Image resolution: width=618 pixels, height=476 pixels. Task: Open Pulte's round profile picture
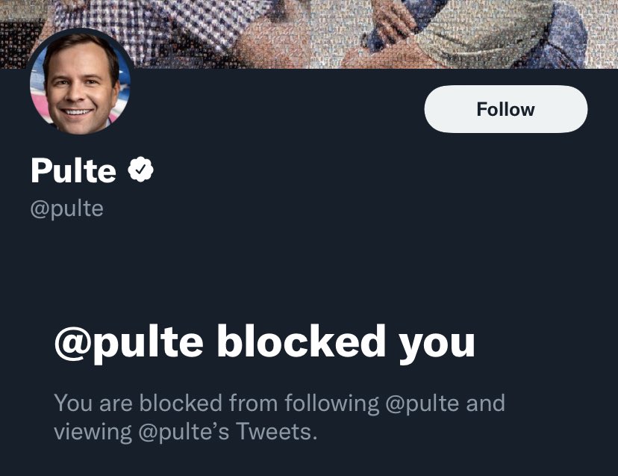pyautogui.click(x=81, y=82)
